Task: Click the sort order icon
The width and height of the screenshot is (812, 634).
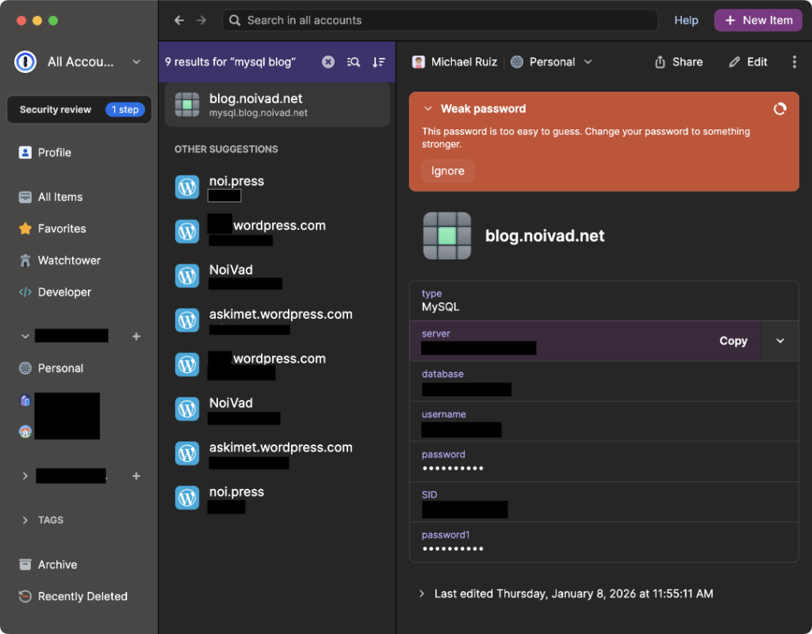Action: pos(379,62)
